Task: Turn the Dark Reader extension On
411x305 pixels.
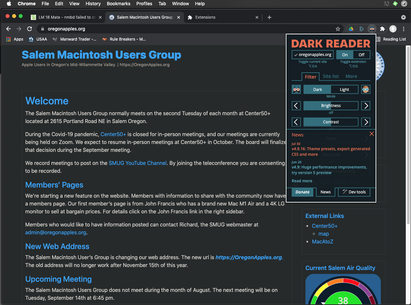Action: point(345,55)
